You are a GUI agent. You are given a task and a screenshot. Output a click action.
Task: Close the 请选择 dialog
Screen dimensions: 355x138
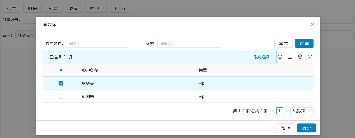click(x=312, y=25)
